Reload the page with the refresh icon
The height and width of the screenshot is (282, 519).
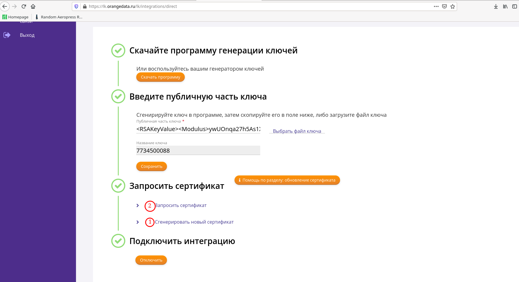[24, 6]
